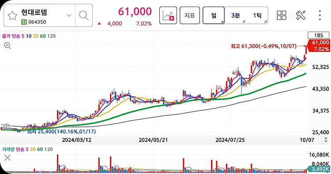Click the 7.02% change rate in header
This screenshot has width=331, height=174.
(144, 24)
